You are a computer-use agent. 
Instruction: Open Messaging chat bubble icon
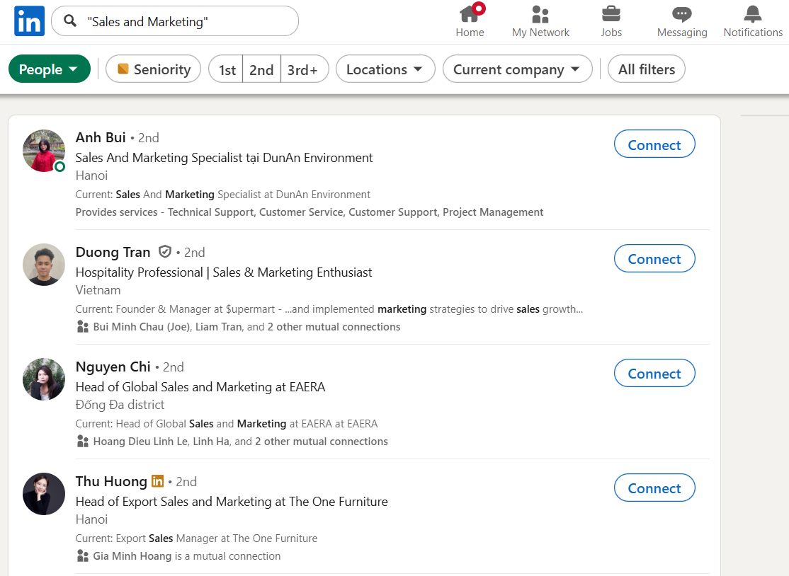(x=682, y=14)
